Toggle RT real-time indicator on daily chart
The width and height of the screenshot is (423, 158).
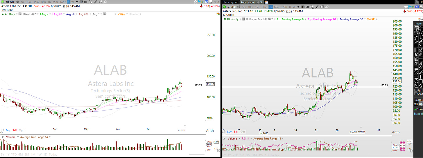(202, 2)
